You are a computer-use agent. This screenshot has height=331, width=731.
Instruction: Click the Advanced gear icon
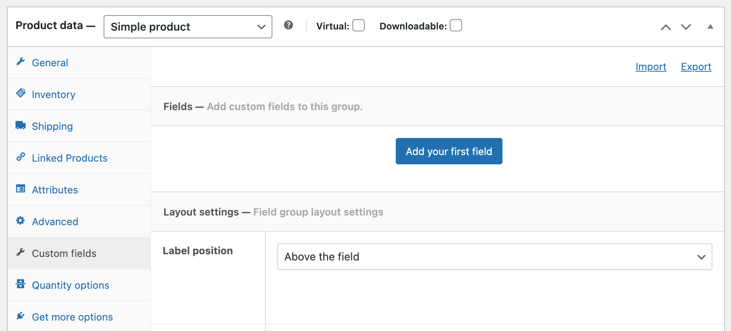21,221
